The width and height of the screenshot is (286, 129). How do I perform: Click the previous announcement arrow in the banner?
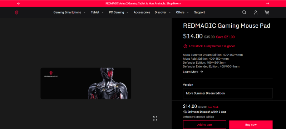(19, 4)
